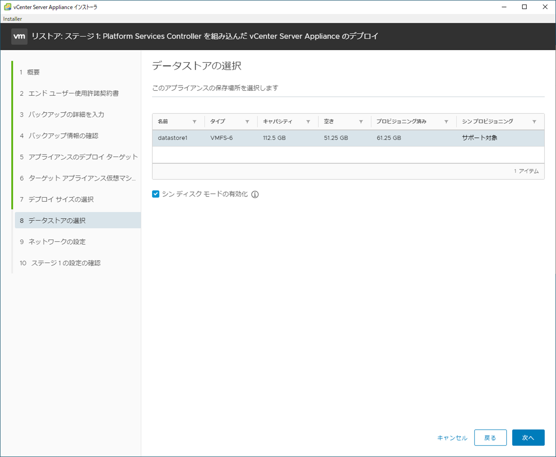This screenshot has width=556, height=457.
Task: Toggle シン ディスク モードの有効化 checkbox
Action: point(156,194)
